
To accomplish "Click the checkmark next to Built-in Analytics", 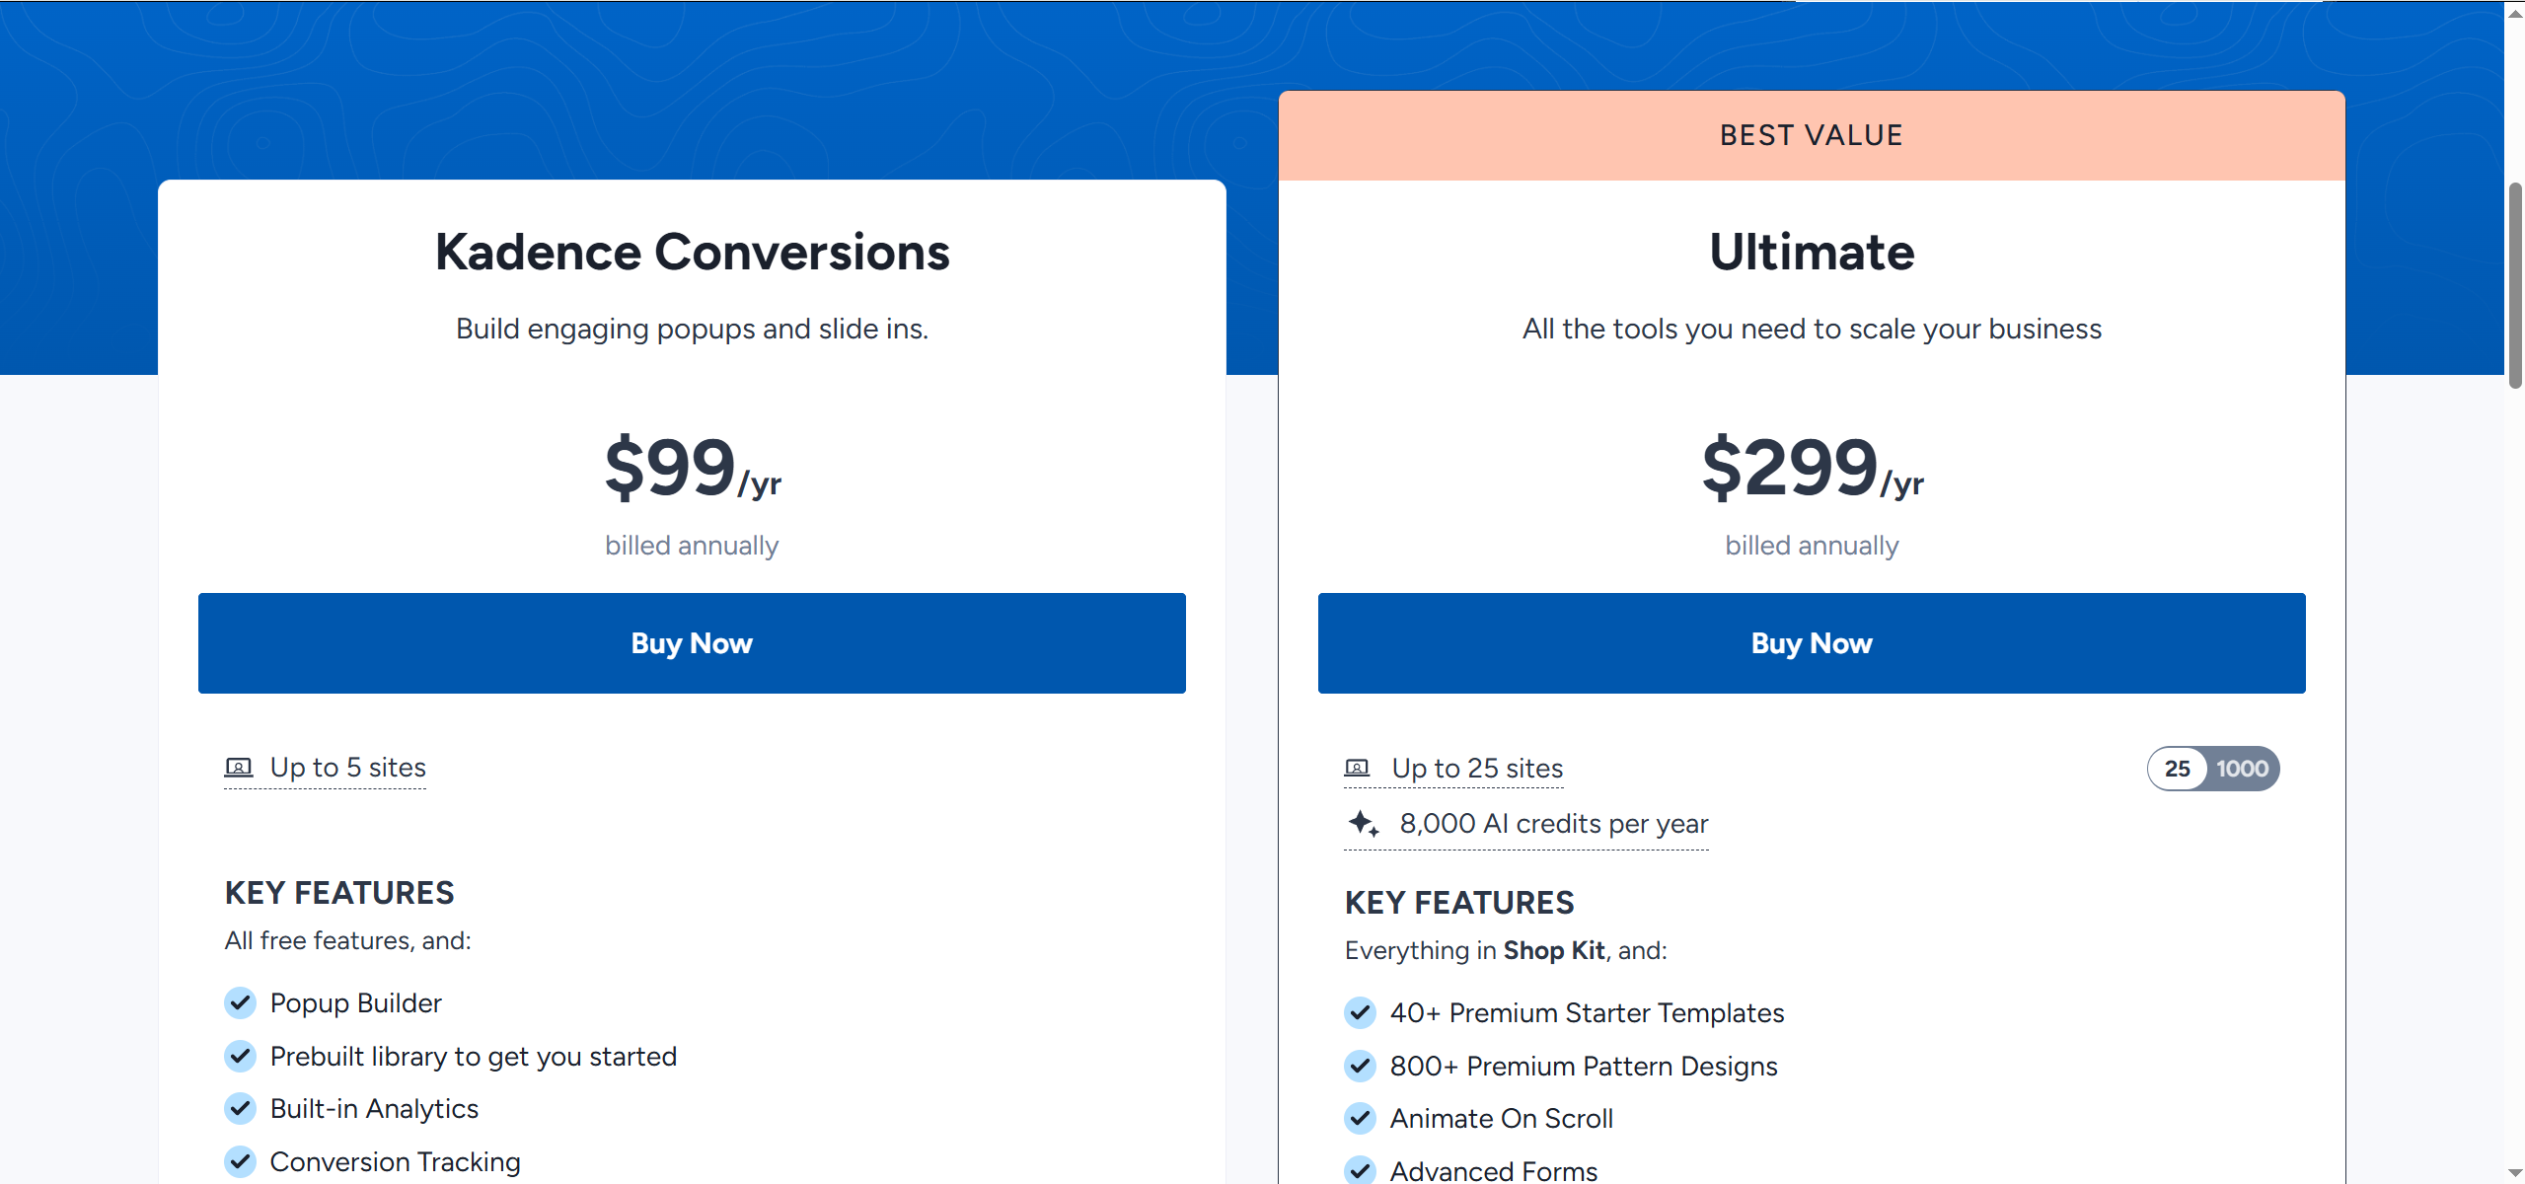I will [x=240, y=1108].
